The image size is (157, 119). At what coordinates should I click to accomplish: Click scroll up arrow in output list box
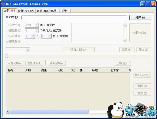coord(125,25)
